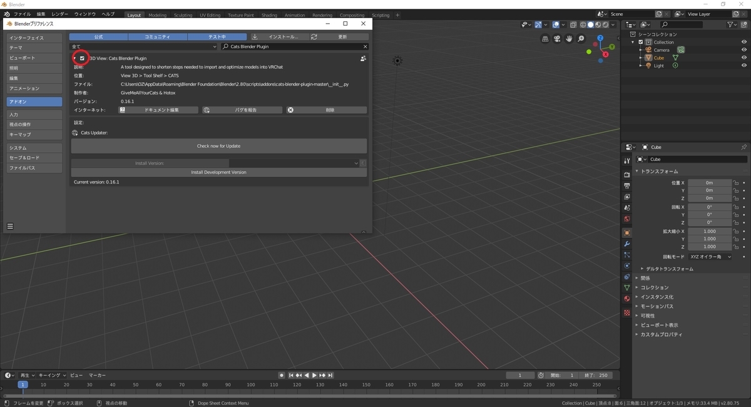Click the 更新 refresh button
This screenshot has width=751, height=407.
tap(339, 37)
